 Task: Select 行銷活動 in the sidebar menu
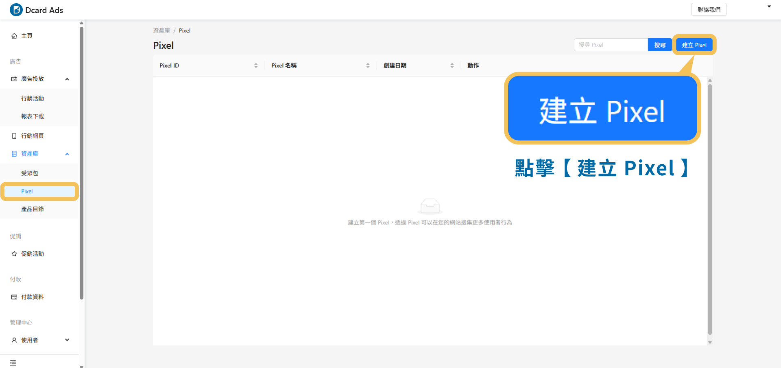pyautogui.click(x=33, y=98)
